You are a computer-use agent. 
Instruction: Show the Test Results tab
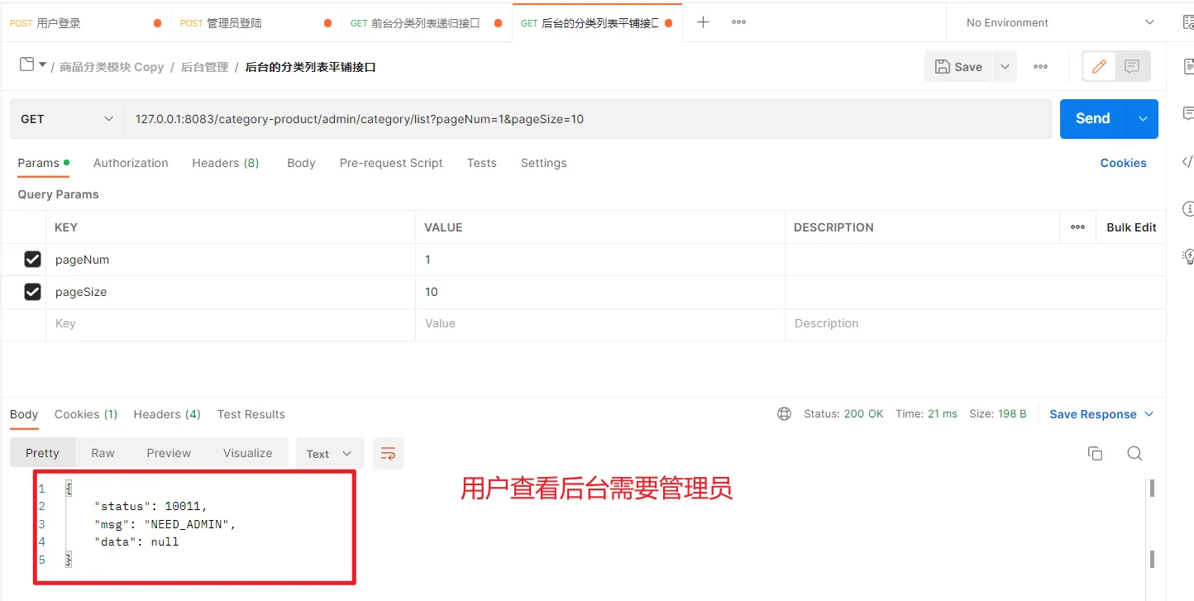(251, 414)
